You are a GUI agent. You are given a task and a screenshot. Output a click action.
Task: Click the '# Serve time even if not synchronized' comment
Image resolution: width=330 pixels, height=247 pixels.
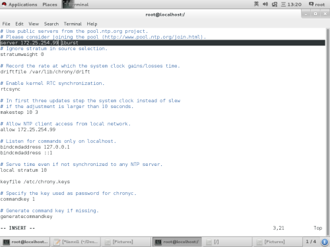(x=81, y=164)
